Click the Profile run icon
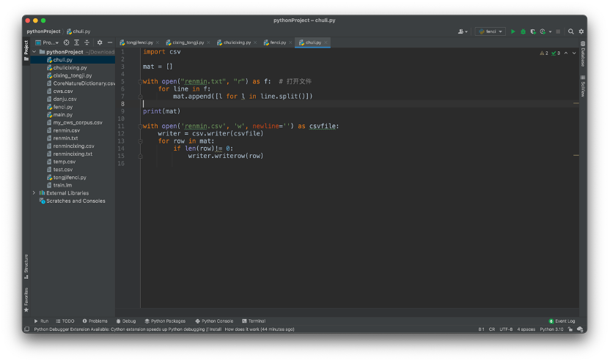 click(543, 31)
